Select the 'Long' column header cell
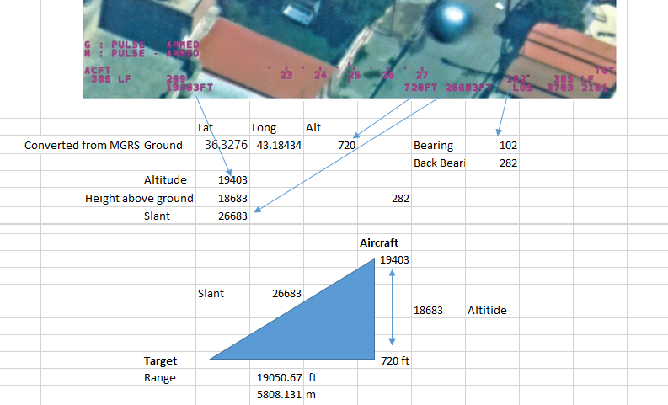 (x=264, y=127)
